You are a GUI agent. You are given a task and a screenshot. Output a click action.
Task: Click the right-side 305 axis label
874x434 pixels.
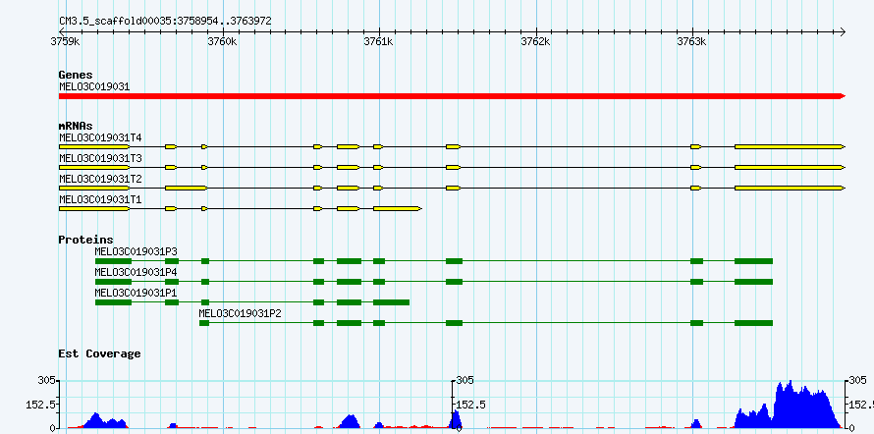tap(858, 381)
